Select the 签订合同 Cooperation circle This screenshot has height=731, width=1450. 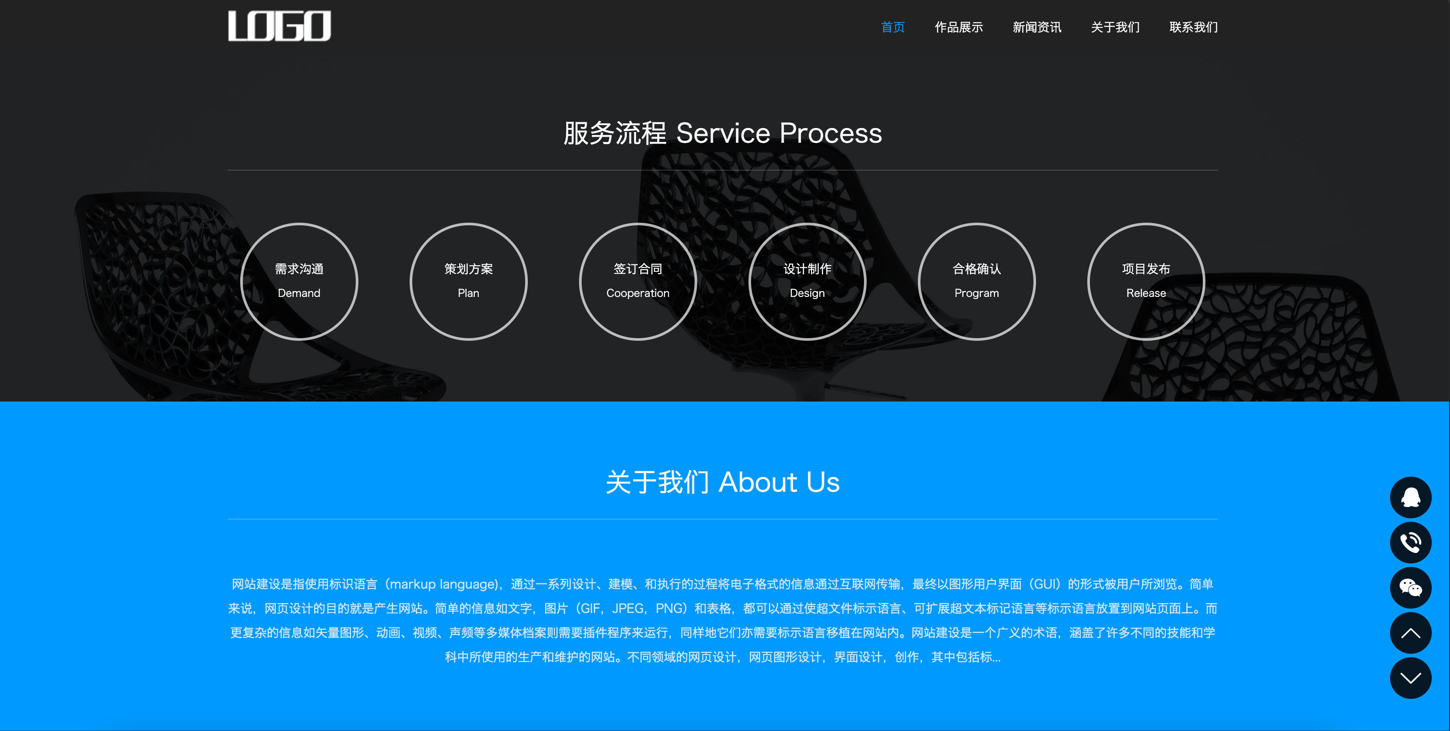coord(638,282)
